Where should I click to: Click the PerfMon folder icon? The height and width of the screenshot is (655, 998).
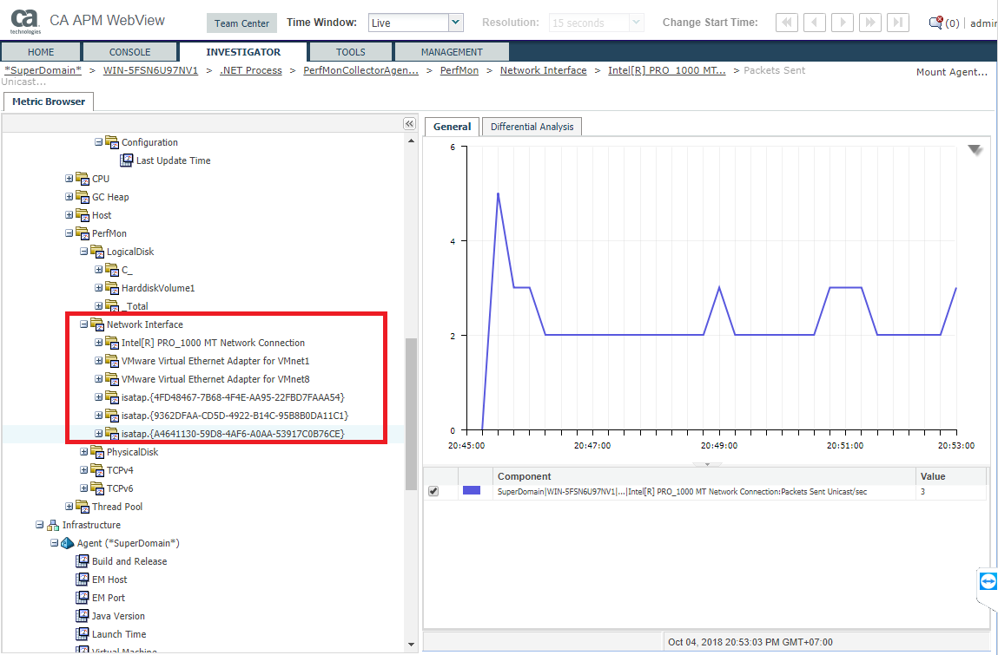(x=83, y=233)
